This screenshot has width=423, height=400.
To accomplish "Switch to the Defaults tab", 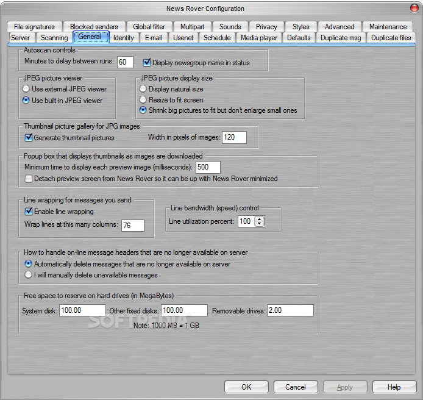I will [299, 38].
